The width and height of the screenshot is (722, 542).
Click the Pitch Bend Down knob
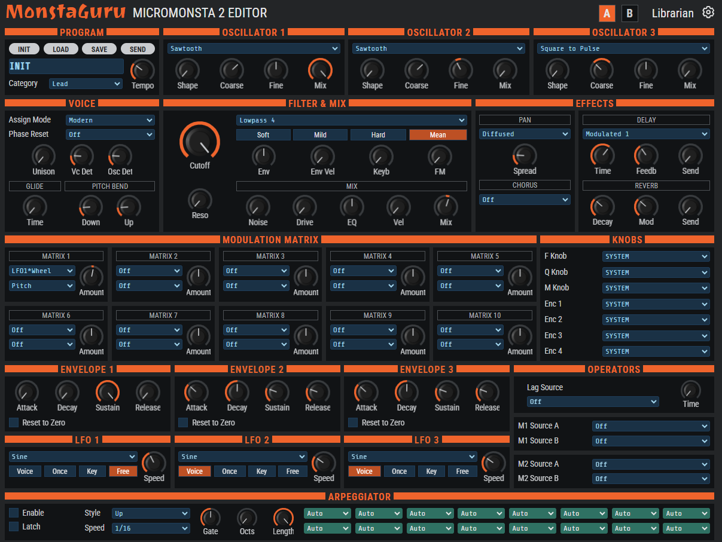[x=91, y=207]
